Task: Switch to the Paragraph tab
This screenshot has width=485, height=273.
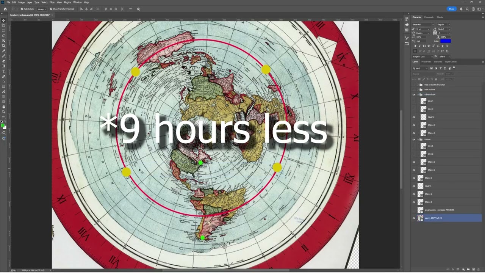Action: click(x=429, y=17)
